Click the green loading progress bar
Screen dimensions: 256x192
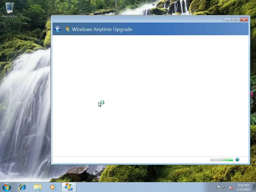click(222, 160)
